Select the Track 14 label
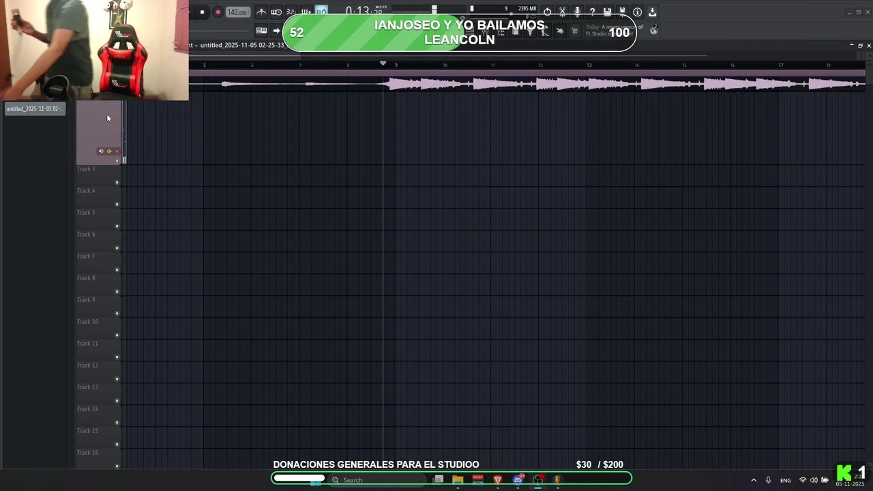Image resolution: width=873 pixels, height=491 pixels. [87, 408]
